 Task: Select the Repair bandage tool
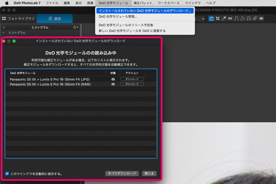pyautogui.click(x=255, y=19)
